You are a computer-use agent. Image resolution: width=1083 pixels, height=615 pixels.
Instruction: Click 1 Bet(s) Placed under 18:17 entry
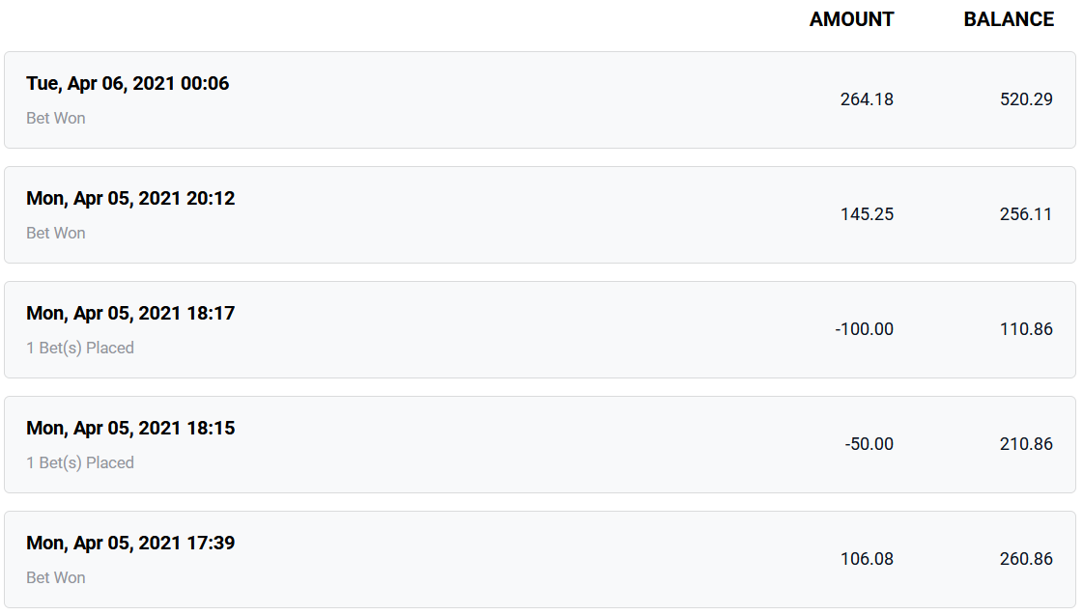80,348
